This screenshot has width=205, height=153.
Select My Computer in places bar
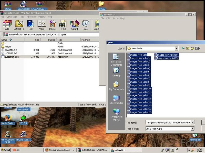[x=116, y=99]
